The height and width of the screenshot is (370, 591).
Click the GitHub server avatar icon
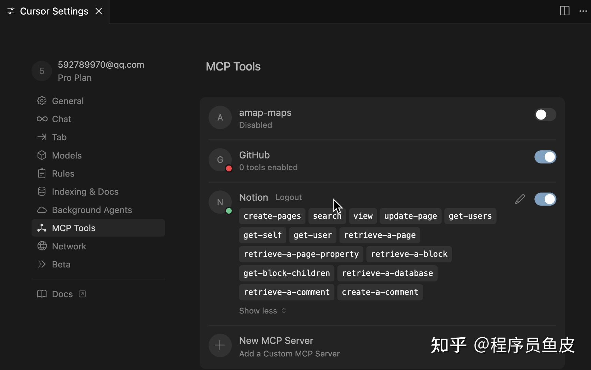(x=220, y=160)
